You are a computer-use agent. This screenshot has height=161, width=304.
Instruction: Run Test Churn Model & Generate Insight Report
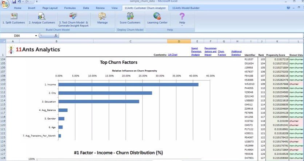73,16
